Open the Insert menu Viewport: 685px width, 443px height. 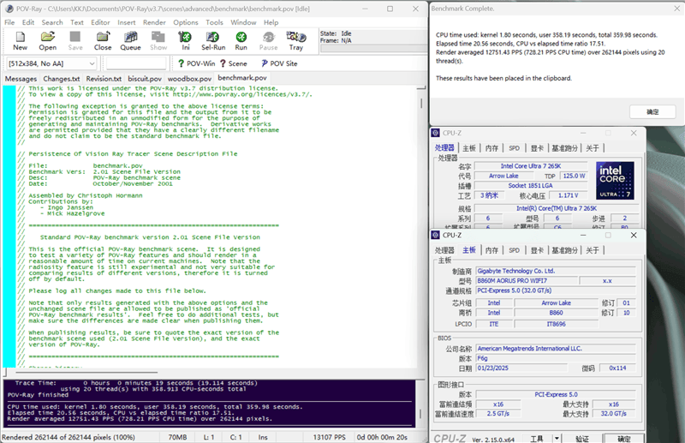(x=126, y=22)
